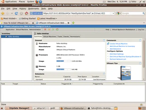The height and width of the screenshot is (110, 146).
Task: Click the red Power Off VM icon
Action: click(45, 30)
